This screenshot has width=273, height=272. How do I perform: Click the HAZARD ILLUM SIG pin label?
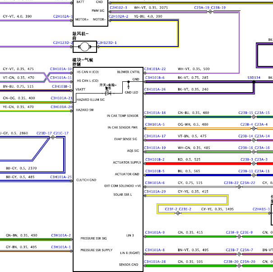(x=91, y=100)
